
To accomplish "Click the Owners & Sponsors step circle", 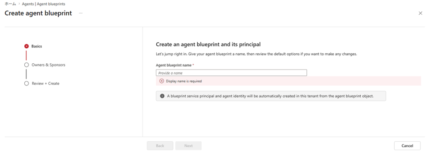I will [26, 65].
